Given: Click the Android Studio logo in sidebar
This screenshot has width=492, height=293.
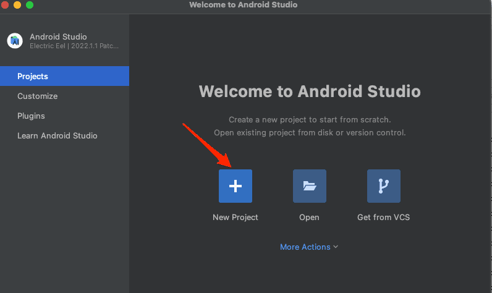Looking at the screenshot, I should [15, 41].
